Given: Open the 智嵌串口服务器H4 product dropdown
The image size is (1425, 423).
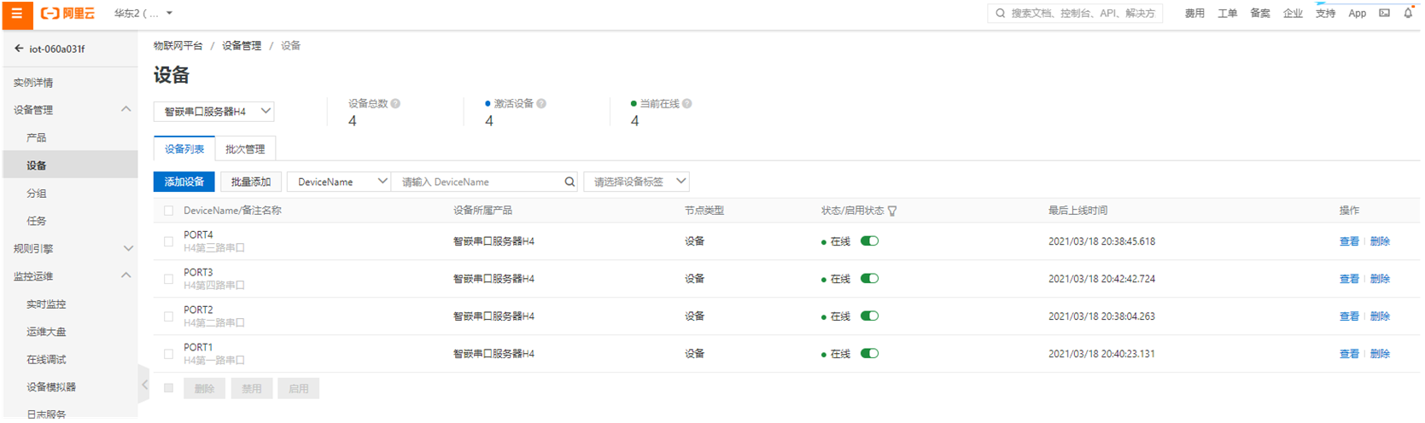Looking at the screenshot, I should (214, 112).
